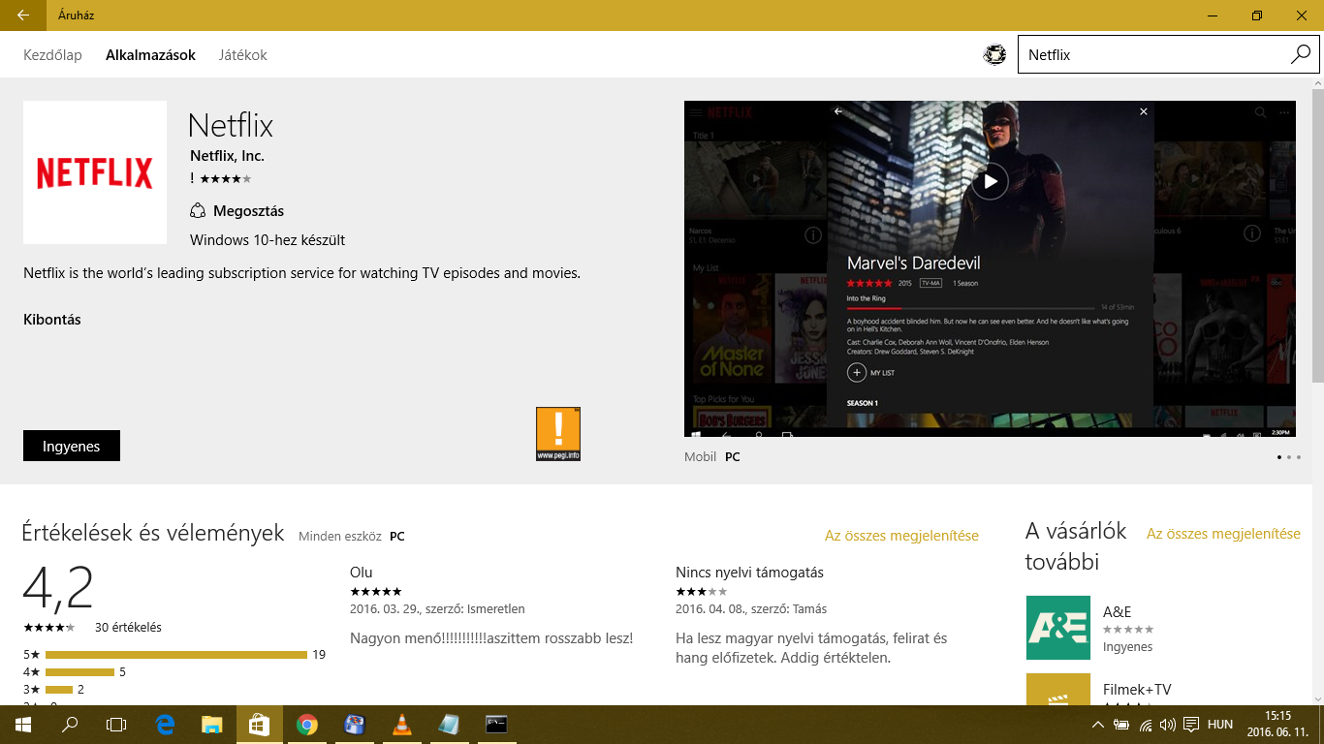Click the first screenshot pager dot
1324x744 pixels.
click(x=1279, y=457)
